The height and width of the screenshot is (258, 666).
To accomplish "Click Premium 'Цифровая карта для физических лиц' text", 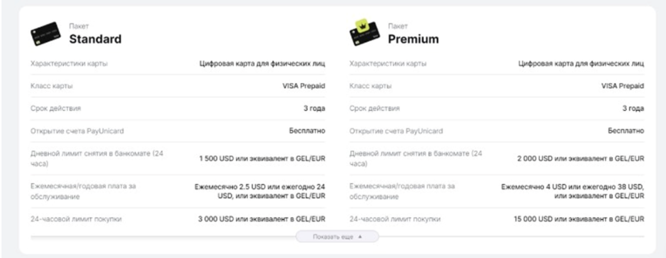I will point(581,64).
